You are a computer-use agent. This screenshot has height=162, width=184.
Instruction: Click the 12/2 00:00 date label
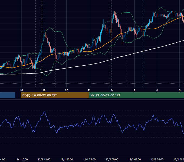coord(112,159)
